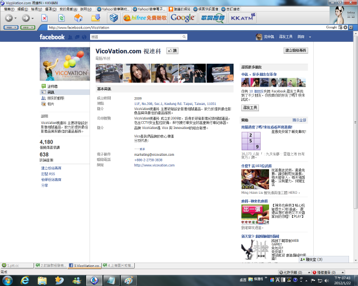The image size is (358, 286).
Task: Open Facebook notifications globe icon
Action: (x=84, y=37)
